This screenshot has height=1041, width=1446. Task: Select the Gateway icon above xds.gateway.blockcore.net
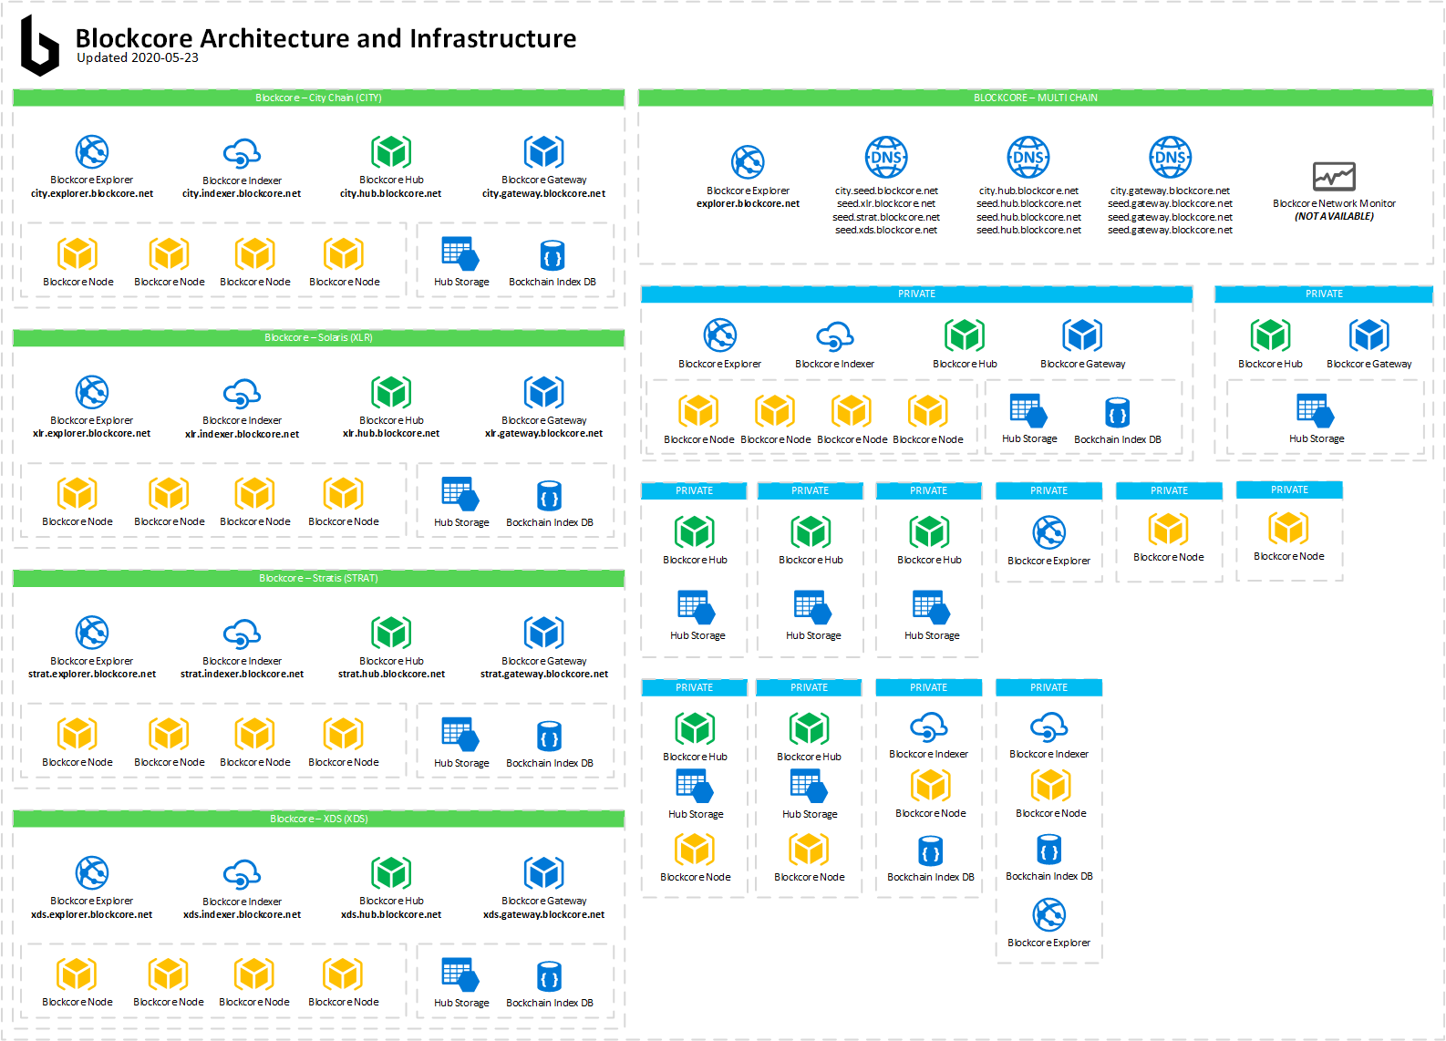click(544, 873)
